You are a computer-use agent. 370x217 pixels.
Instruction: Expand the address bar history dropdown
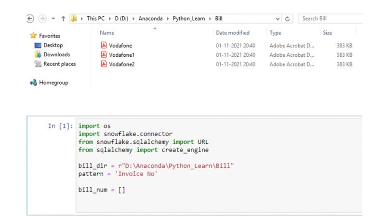click(x=278, y=19)
